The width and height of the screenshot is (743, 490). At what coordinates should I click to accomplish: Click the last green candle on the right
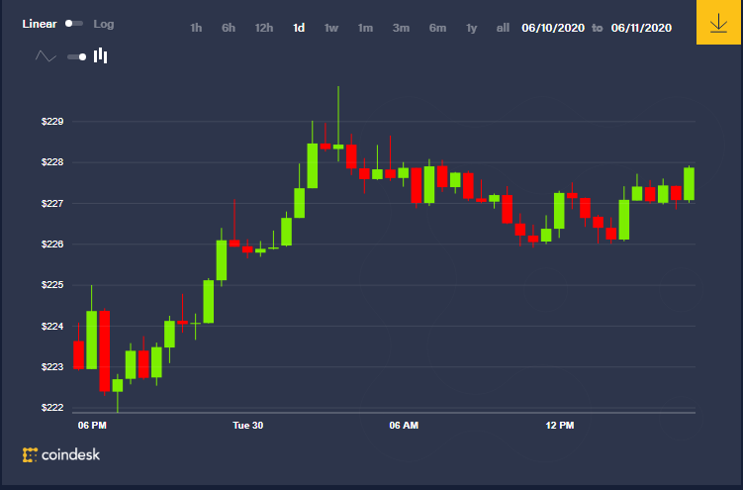[x=689, y=184]
